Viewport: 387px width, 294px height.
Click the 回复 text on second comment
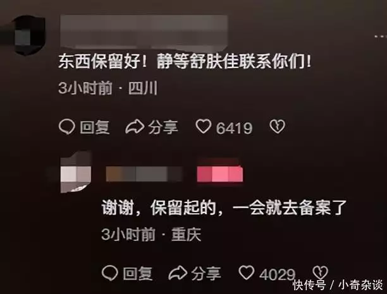point(138,273)
